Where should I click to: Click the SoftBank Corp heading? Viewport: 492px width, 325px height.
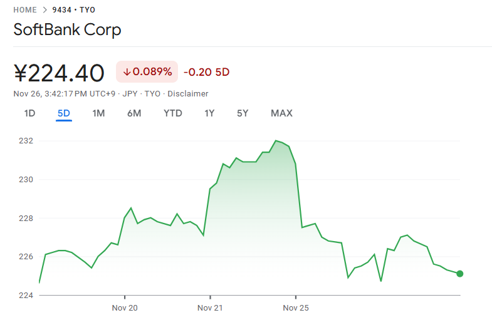click(x=67, y=29)
